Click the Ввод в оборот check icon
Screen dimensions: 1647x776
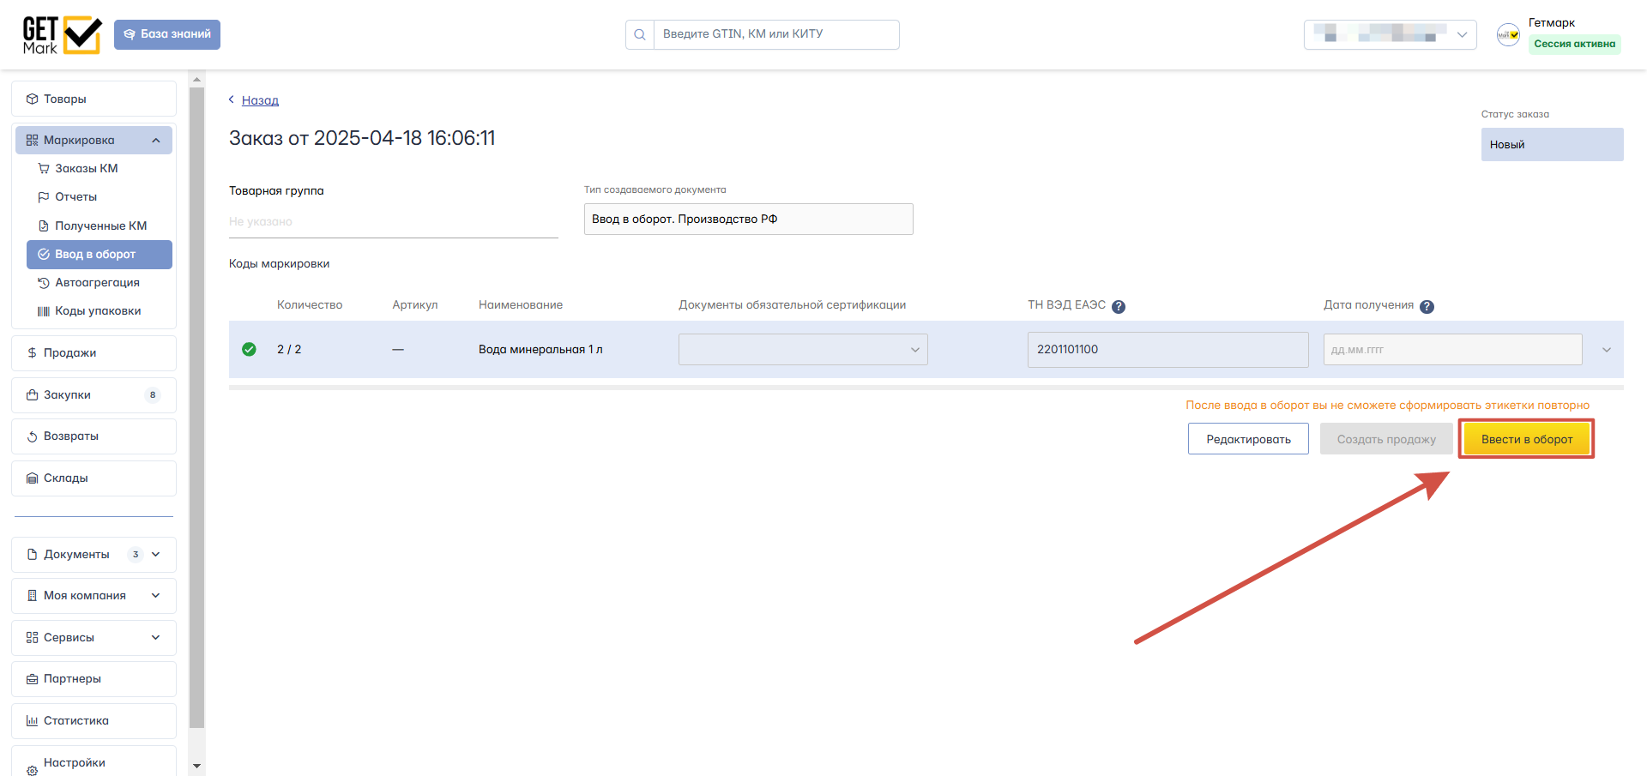pyautogui.click(x=44, y=255)
